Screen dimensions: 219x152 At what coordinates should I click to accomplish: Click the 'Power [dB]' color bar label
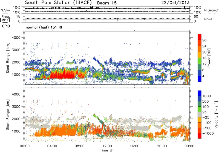[209, 58]
